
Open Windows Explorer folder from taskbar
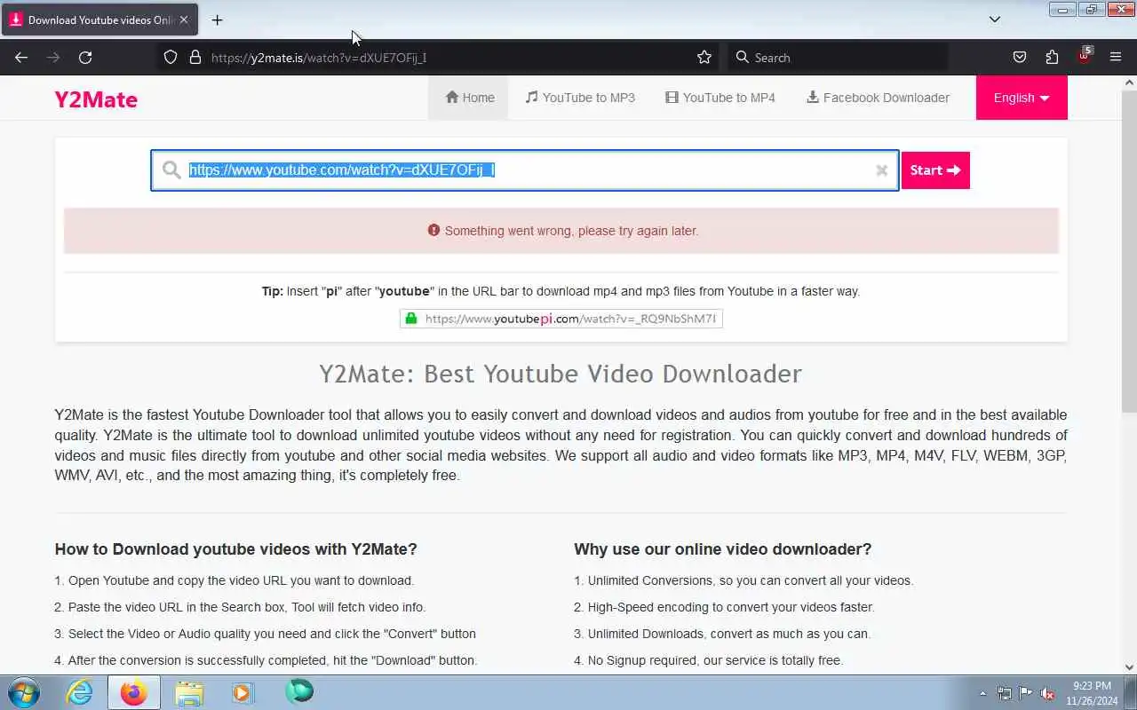tap(189, 692)
